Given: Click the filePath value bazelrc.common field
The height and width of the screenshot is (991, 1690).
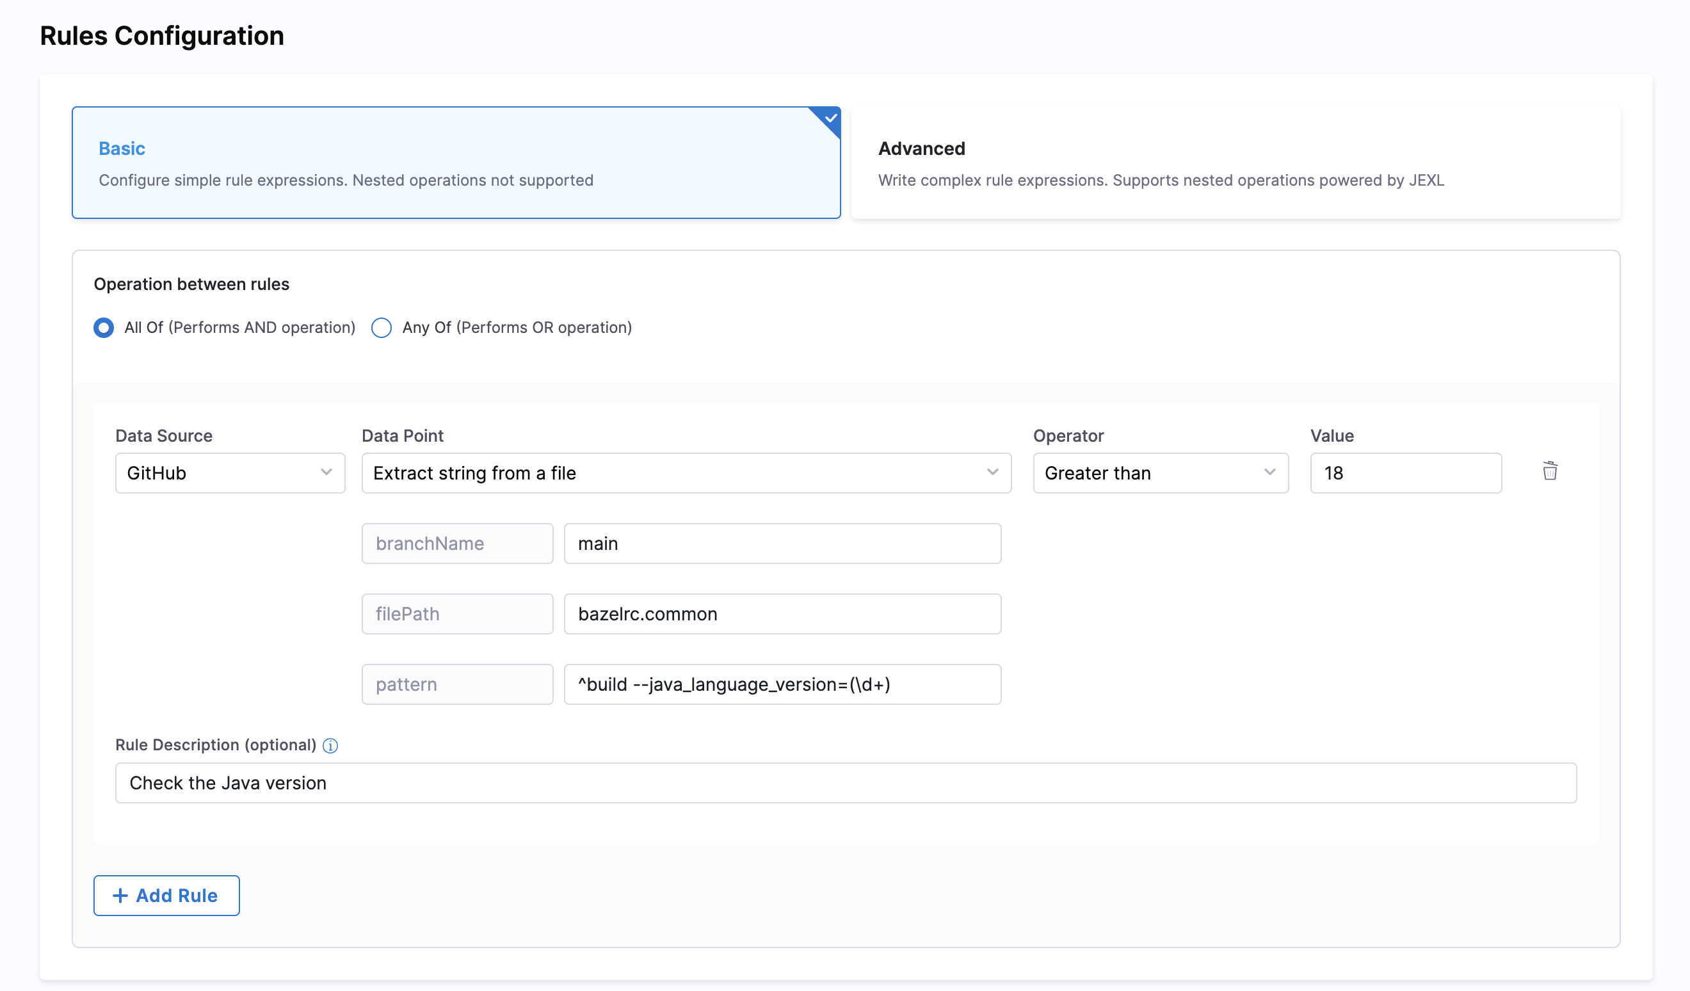Looking at the screenshot, I should click(782, 614).
